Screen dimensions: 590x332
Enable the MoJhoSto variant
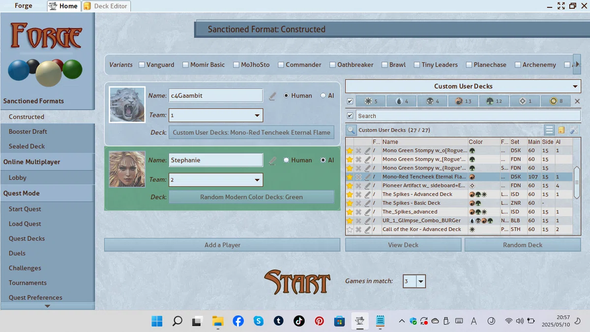tap(236, 64)
